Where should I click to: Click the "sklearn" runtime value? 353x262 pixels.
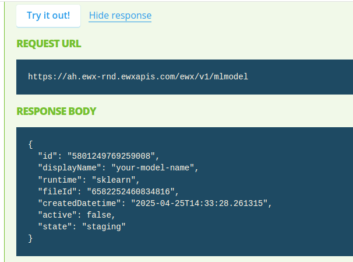(116, 180)
